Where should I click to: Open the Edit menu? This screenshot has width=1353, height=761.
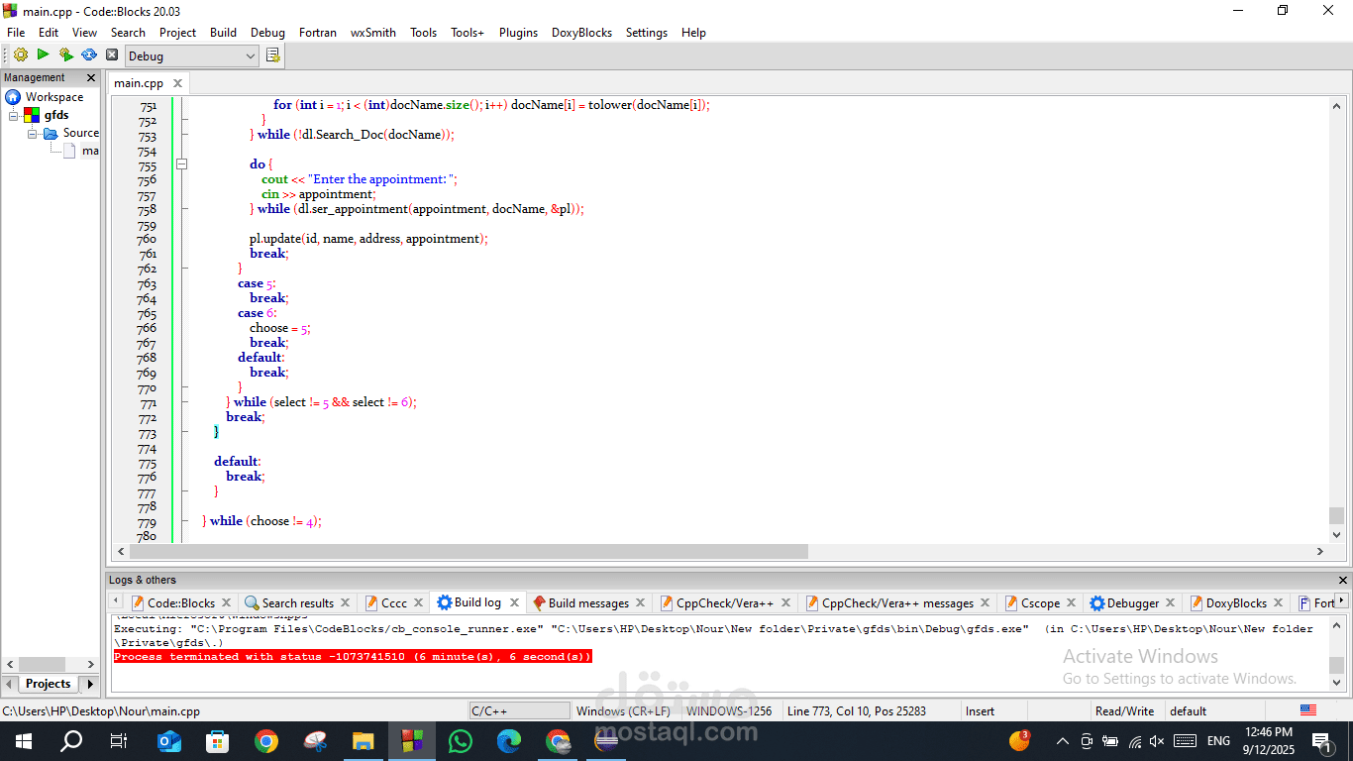click(x=49, y=33)
